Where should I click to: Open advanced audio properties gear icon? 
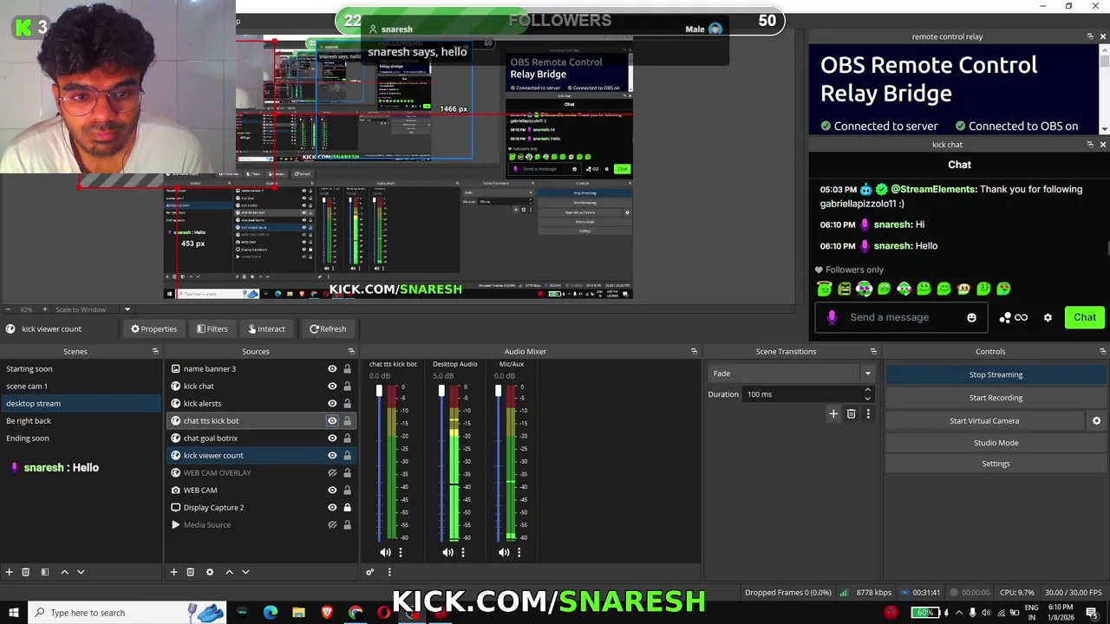click(x=370, y=572)
